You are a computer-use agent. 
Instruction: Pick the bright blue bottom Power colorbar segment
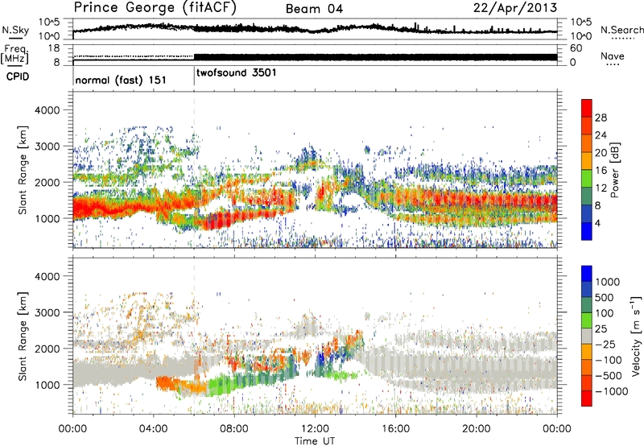(587, 231)
